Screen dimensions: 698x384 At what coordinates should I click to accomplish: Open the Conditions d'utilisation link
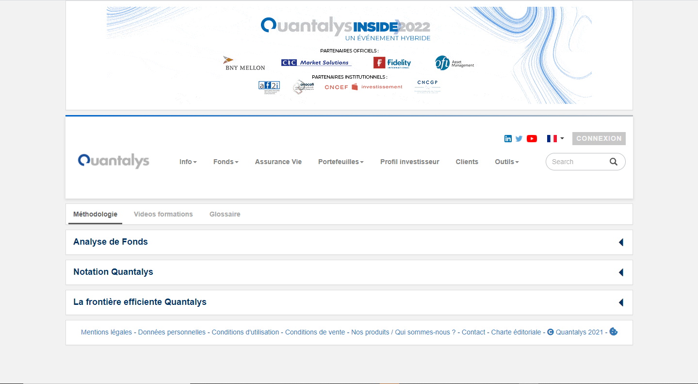coord(245,332)
